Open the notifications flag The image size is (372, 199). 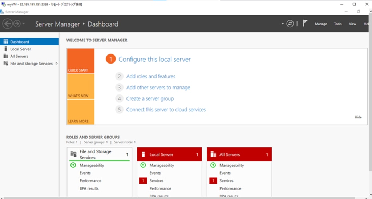[x=305, y=23]
